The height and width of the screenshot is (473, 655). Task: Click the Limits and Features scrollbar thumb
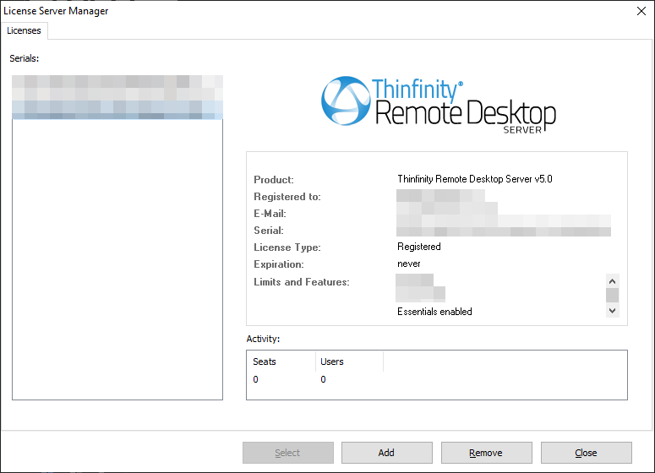(612, 295)
